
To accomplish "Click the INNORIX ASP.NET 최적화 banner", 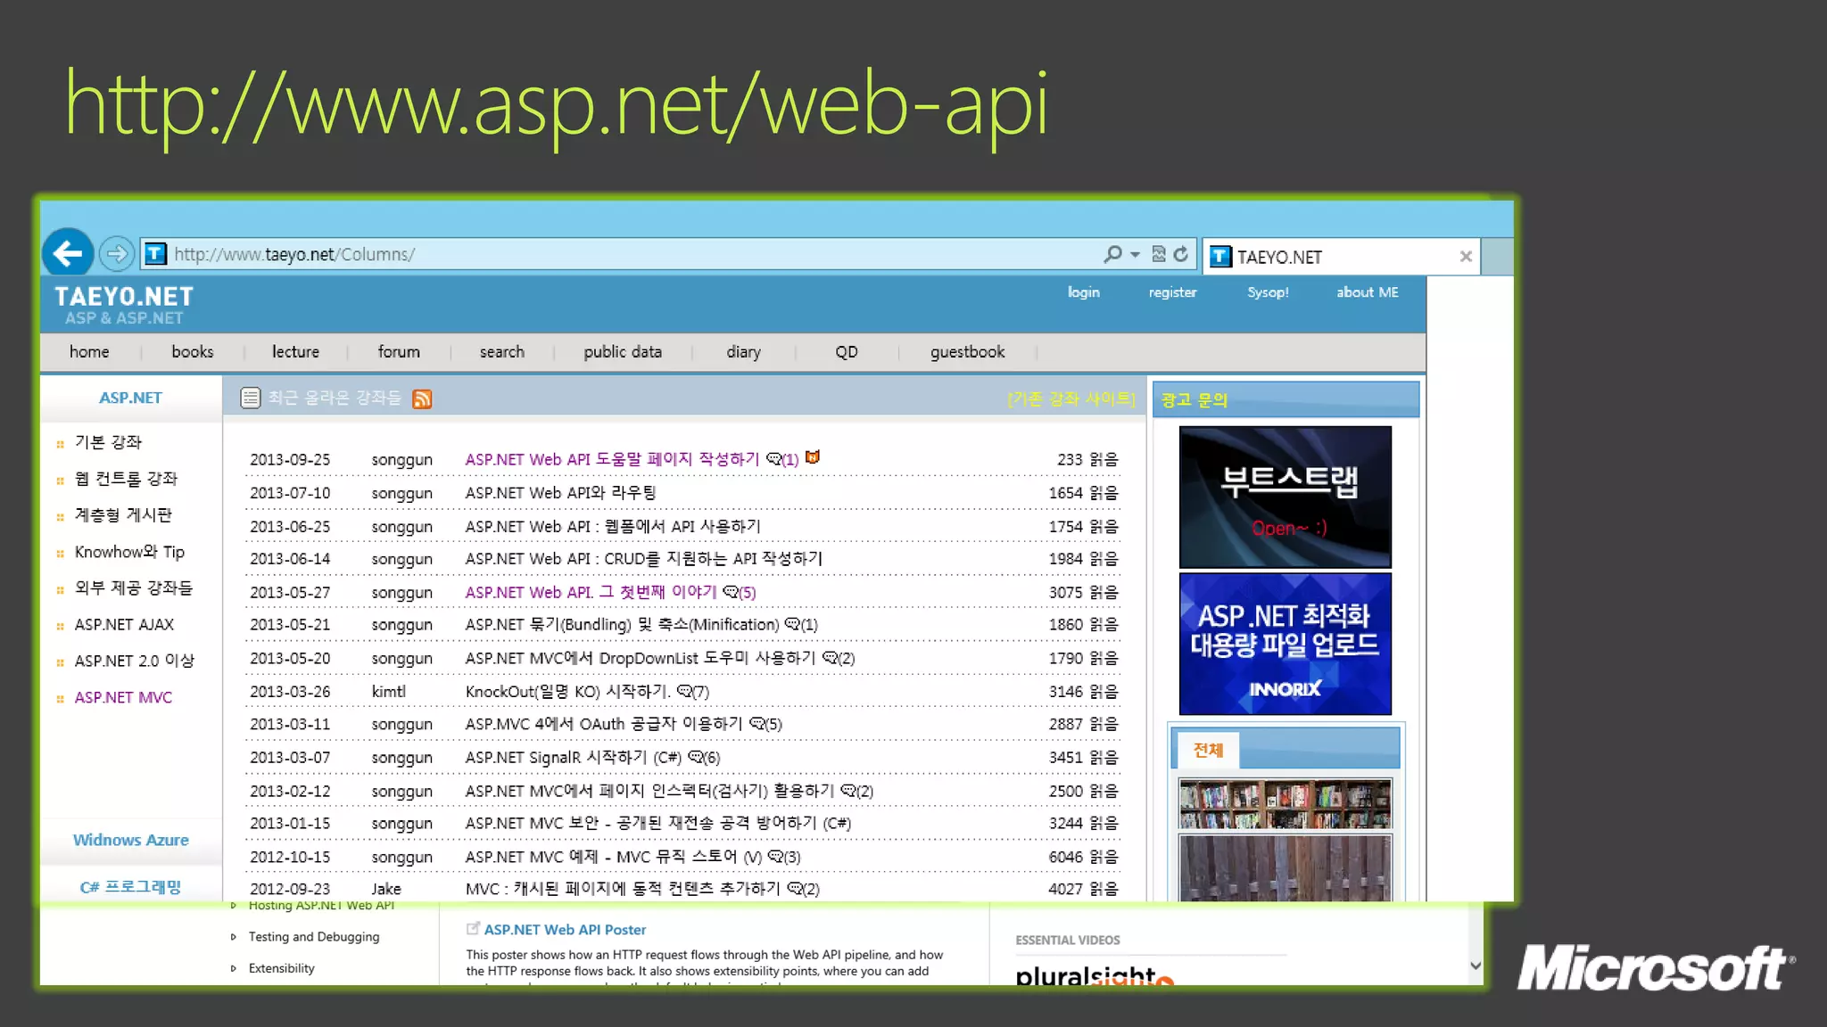I will (x=1285, y=644).
